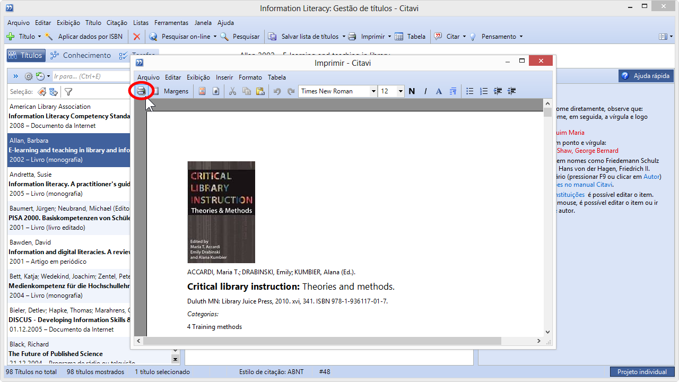Open Exibição menu in Imprimir window
The width and height of the screenshot is (679, 382).
(198, 77)
